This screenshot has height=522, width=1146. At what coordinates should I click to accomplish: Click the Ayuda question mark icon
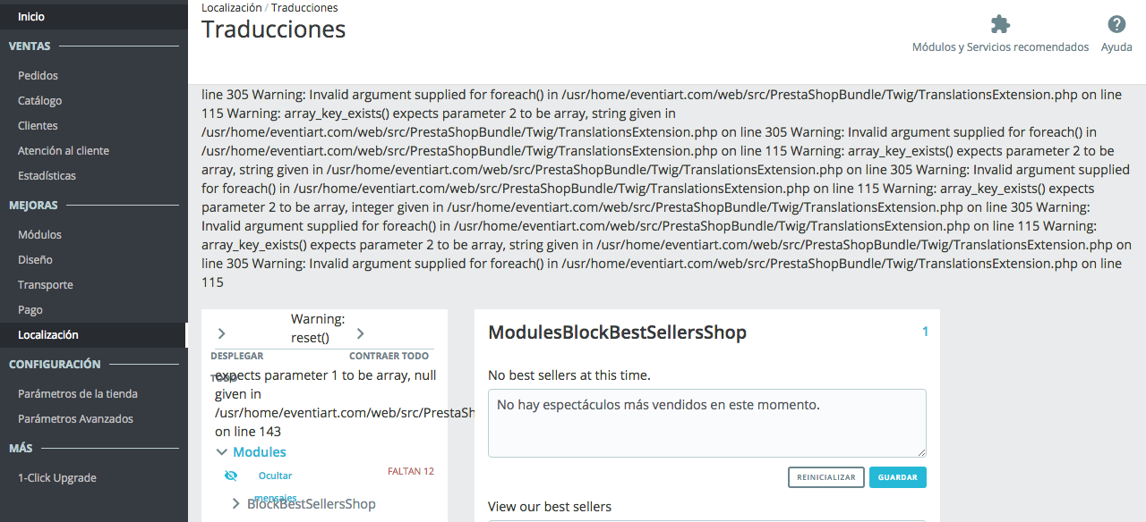pos(1116,25)
